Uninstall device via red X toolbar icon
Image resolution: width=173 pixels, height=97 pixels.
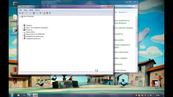(47, 13)
